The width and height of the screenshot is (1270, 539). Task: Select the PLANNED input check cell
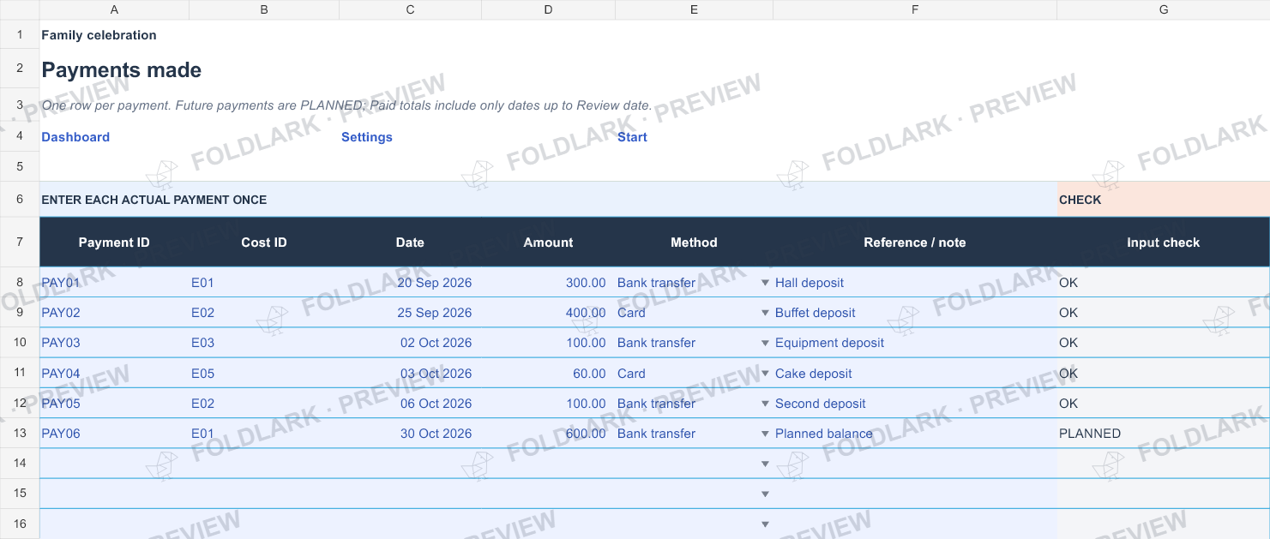[1164, 434]
